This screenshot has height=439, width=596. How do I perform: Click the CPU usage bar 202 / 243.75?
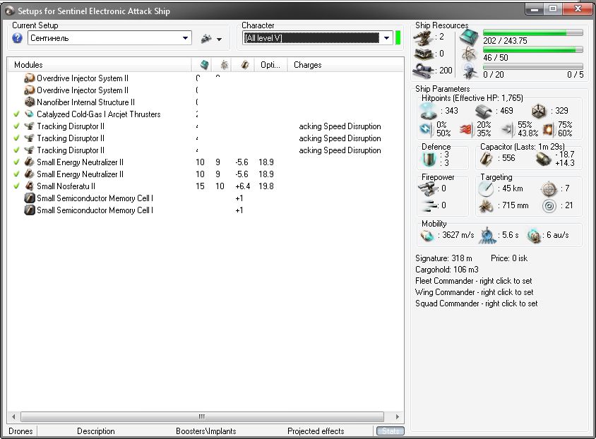coord(532,33)
